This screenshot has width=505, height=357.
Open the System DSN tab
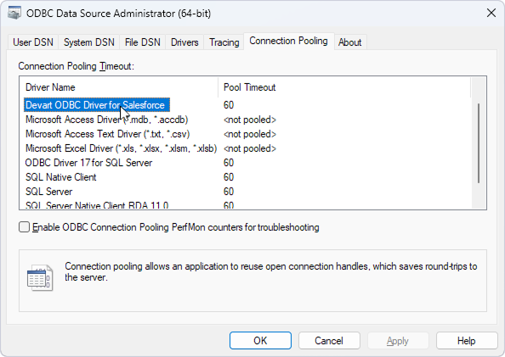(x=89, y=42)
